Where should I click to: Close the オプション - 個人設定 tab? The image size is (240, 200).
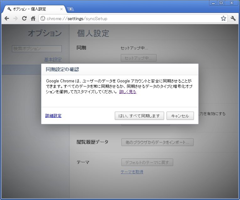tap(61, 9)
